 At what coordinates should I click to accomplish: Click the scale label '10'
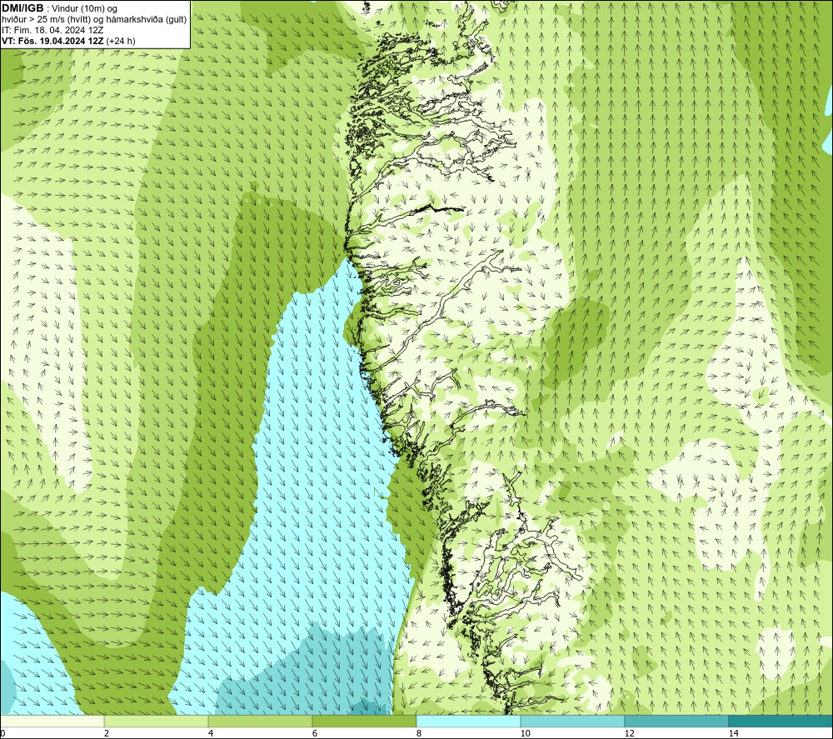(x=525, y=733)
